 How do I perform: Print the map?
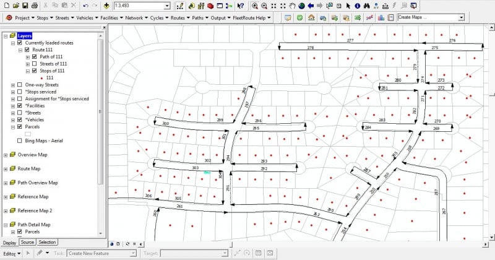pos(35,6)
